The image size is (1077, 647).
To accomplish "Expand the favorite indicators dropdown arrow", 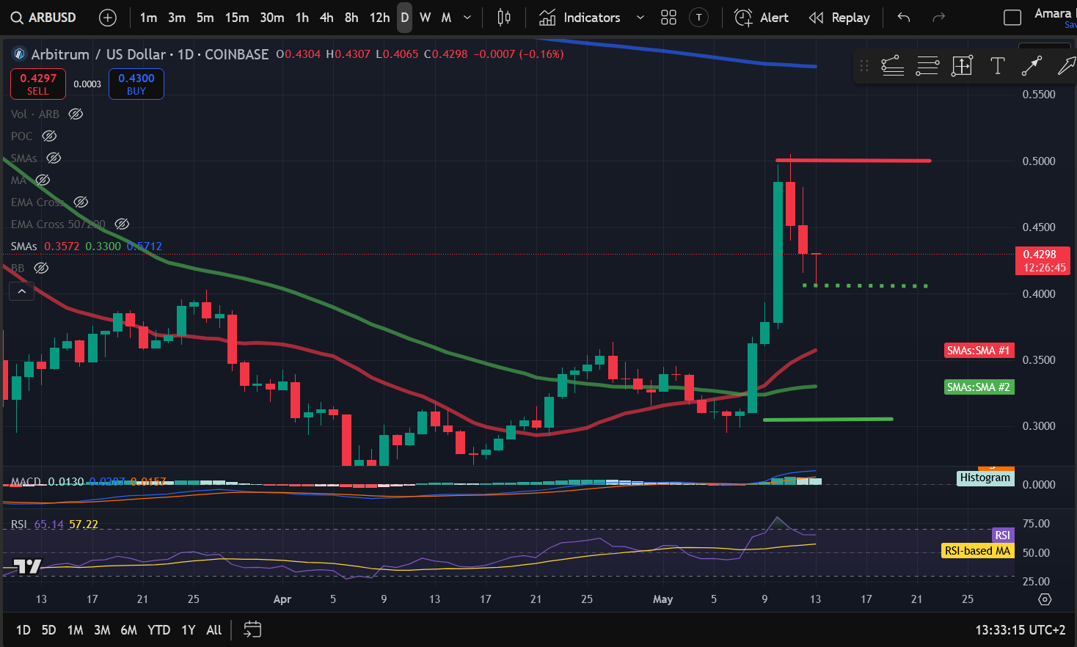I will [x=640, y=18].
